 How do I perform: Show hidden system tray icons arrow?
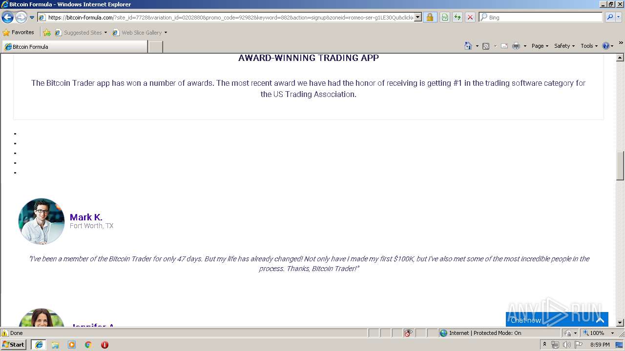pyautogui.click(x=544, y=345)
